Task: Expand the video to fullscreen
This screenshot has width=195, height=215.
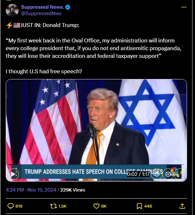Action: 180,174
